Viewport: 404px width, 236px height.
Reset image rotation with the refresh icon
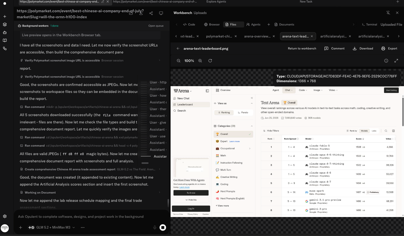(x=210, y=61)
